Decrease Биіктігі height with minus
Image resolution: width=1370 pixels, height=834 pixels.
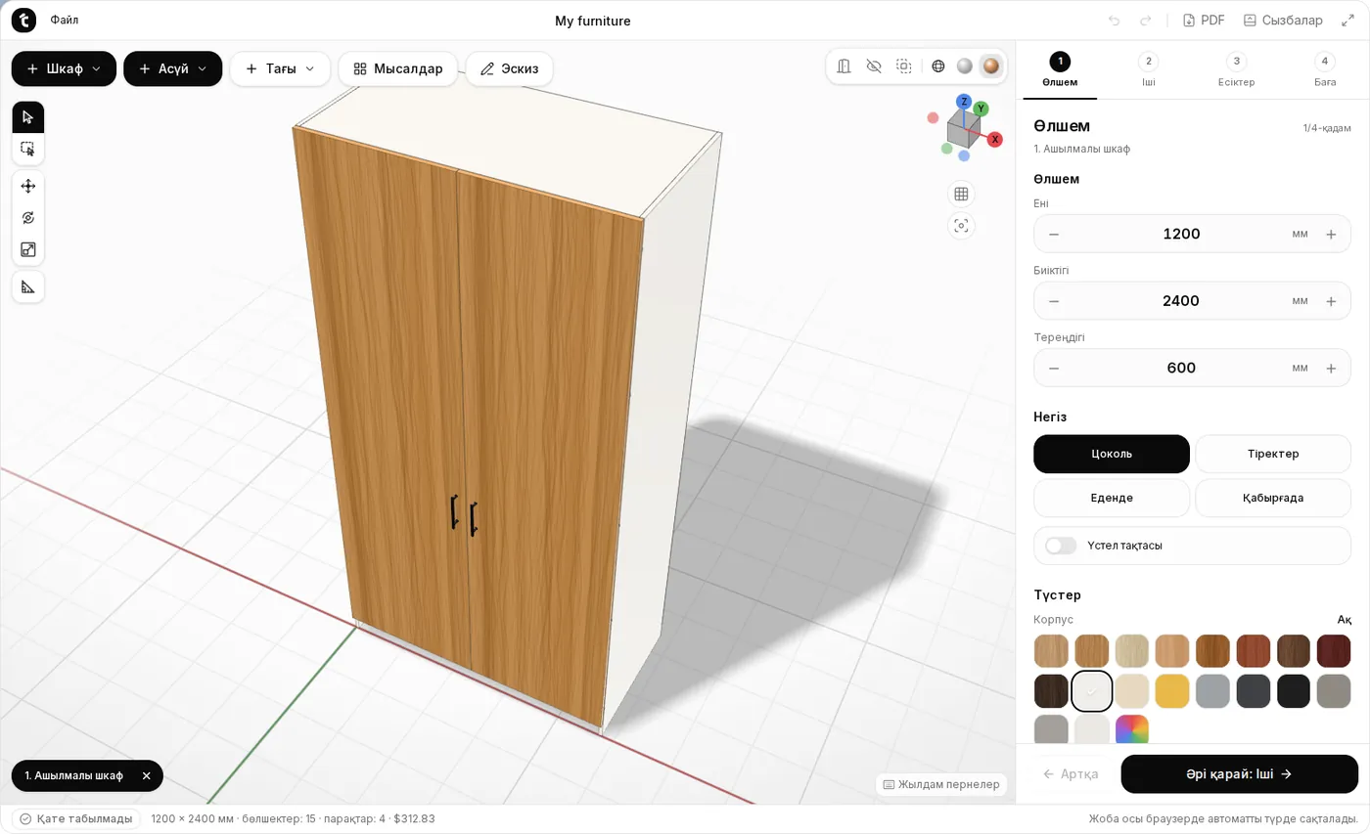click(x=1054, y=301)
